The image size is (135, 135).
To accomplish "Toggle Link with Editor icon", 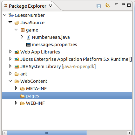I will [x=107, y=6].
